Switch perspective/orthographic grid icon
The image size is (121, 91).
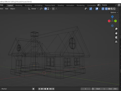tap(116, 42)
